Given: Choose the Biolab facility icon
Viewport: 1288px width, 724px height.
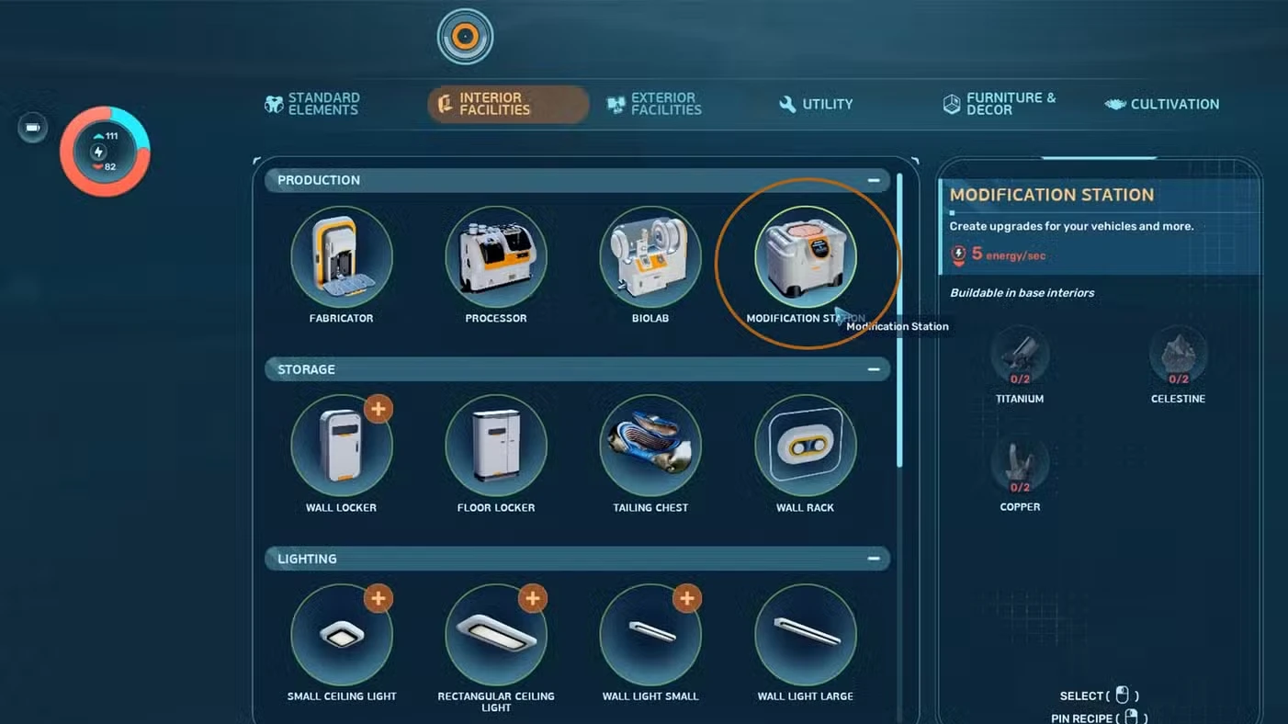Looking at the screenshot, I should click(x=650, y=256).
